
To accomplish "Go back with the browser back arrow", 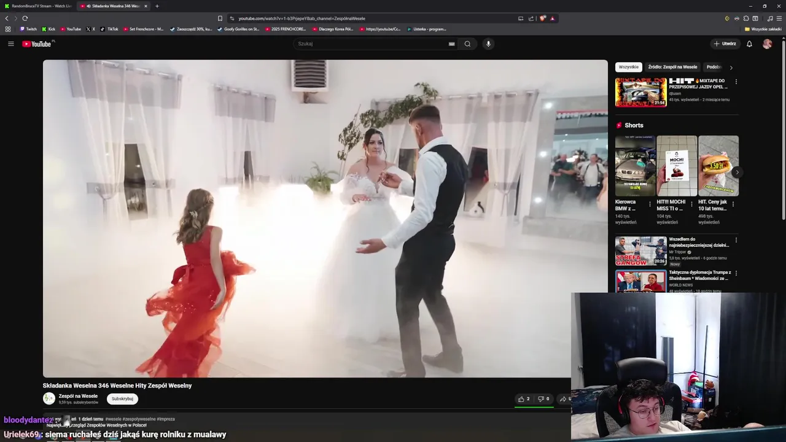I will click(x=7, y=18).
